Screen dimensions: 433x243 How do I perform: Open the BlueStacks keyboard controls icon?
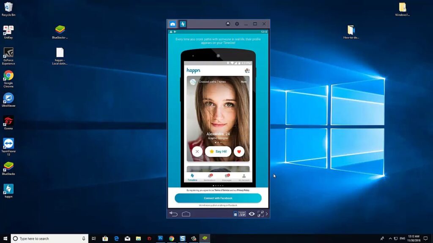(x=242, y=214)
